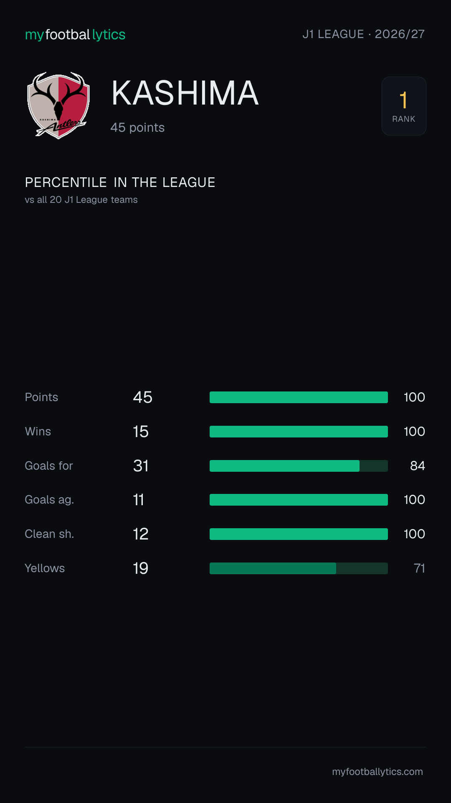
Task: Open the myfootballytics logo at top
Action: (75, 35)
